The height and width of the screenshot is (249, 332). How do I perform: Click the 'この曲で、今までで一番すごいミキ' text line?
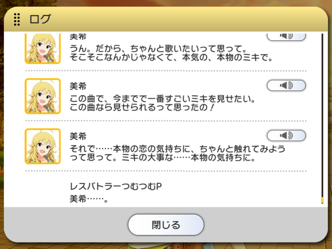pyautogui.click(x=163, y=99)
